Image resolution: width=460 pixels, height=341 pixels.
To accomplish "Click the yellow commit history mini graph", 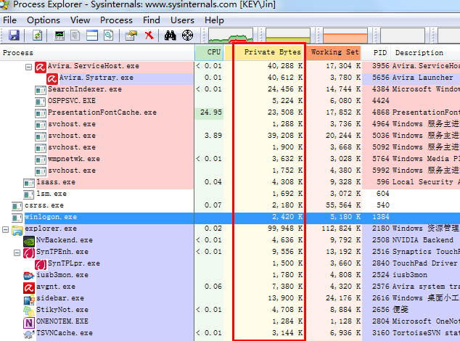I will point(288,36).
